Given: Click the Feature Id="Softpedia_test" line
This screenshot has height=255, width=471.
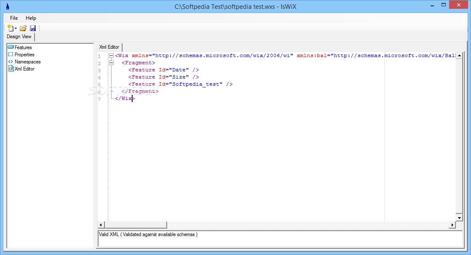Looking at the screenshot, I should click(x=181, y=84).
